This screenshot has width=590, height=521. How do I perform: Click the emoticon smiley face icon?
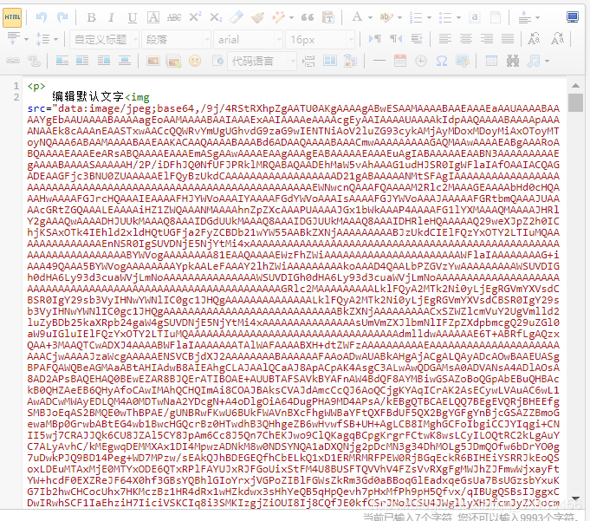[x=195, y=61]
